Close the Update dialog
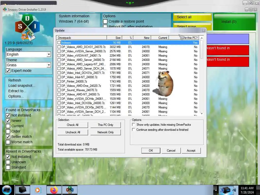The image size is (260, 195). tap(204, 30)
